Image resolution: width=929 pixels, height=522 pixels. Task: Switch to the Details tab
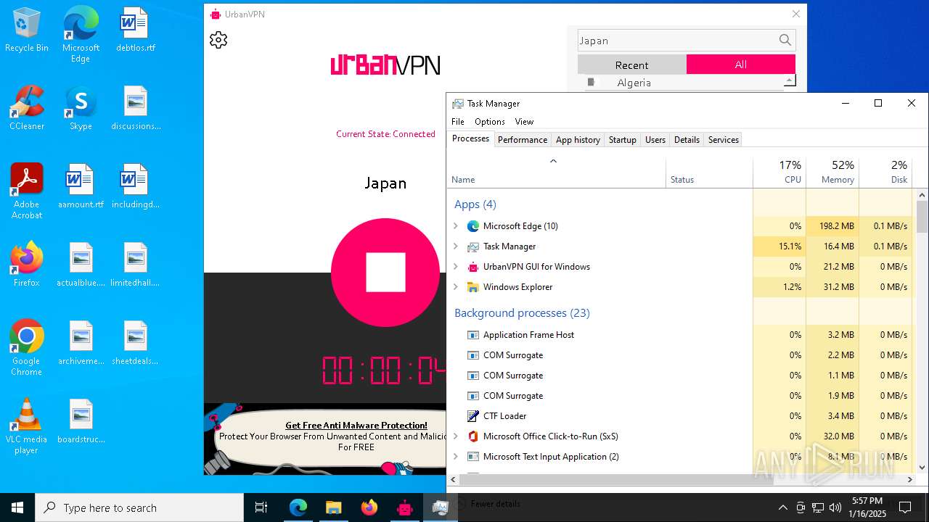point(687,140)
